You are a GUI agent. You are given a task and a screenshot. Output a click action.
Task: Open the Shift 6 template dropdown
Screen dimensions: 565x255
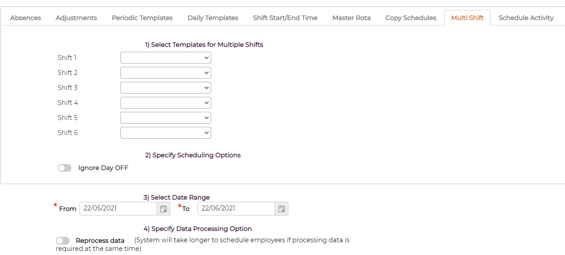(166, 133)
